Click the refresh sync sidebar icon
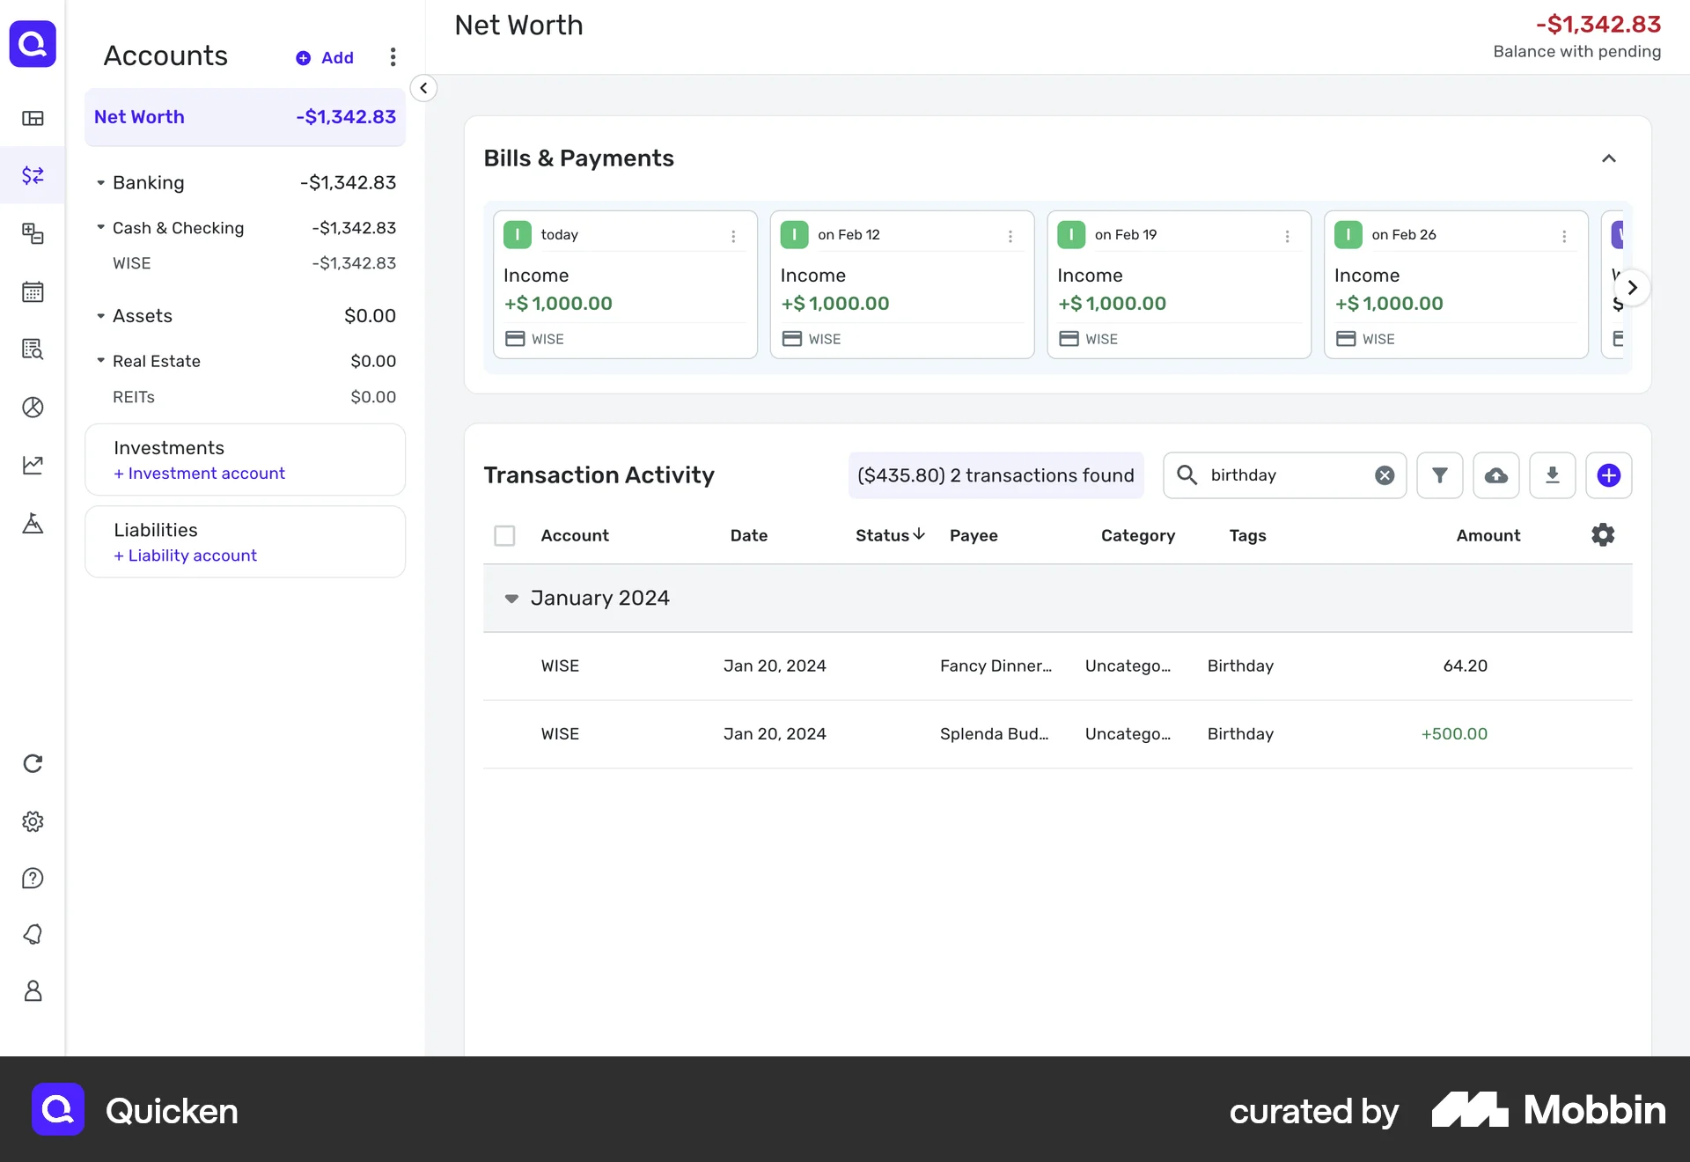 [x=33, y=763]
